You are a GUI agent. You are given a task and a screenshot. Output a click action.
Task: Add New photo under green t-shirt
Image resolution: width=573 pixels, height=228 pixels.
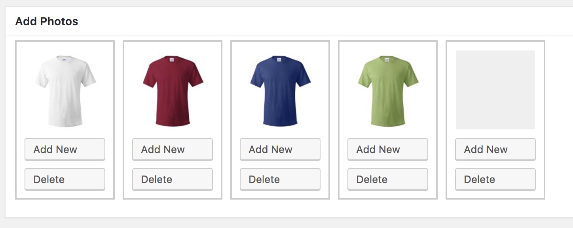388,150
